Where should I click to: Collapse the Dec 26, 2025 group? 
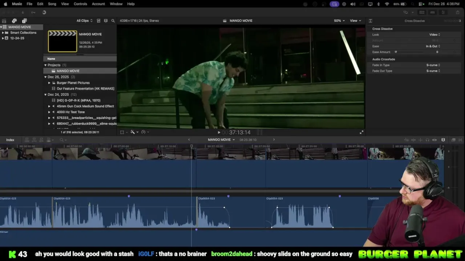pyautogui.click(x=45, y=77)
